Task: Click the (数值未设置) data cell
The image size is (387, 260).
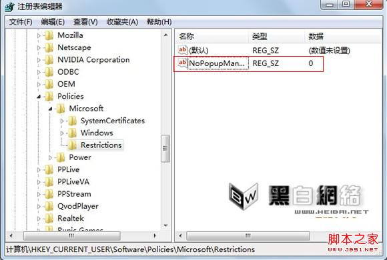Action: tap(329, 51)
